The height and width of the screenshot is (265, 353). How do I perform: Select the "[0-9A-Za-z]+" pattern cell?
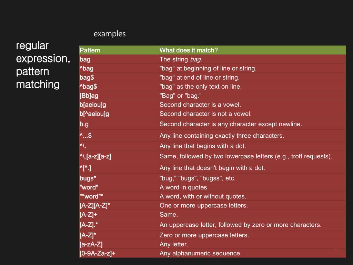[x=98, y=253]
